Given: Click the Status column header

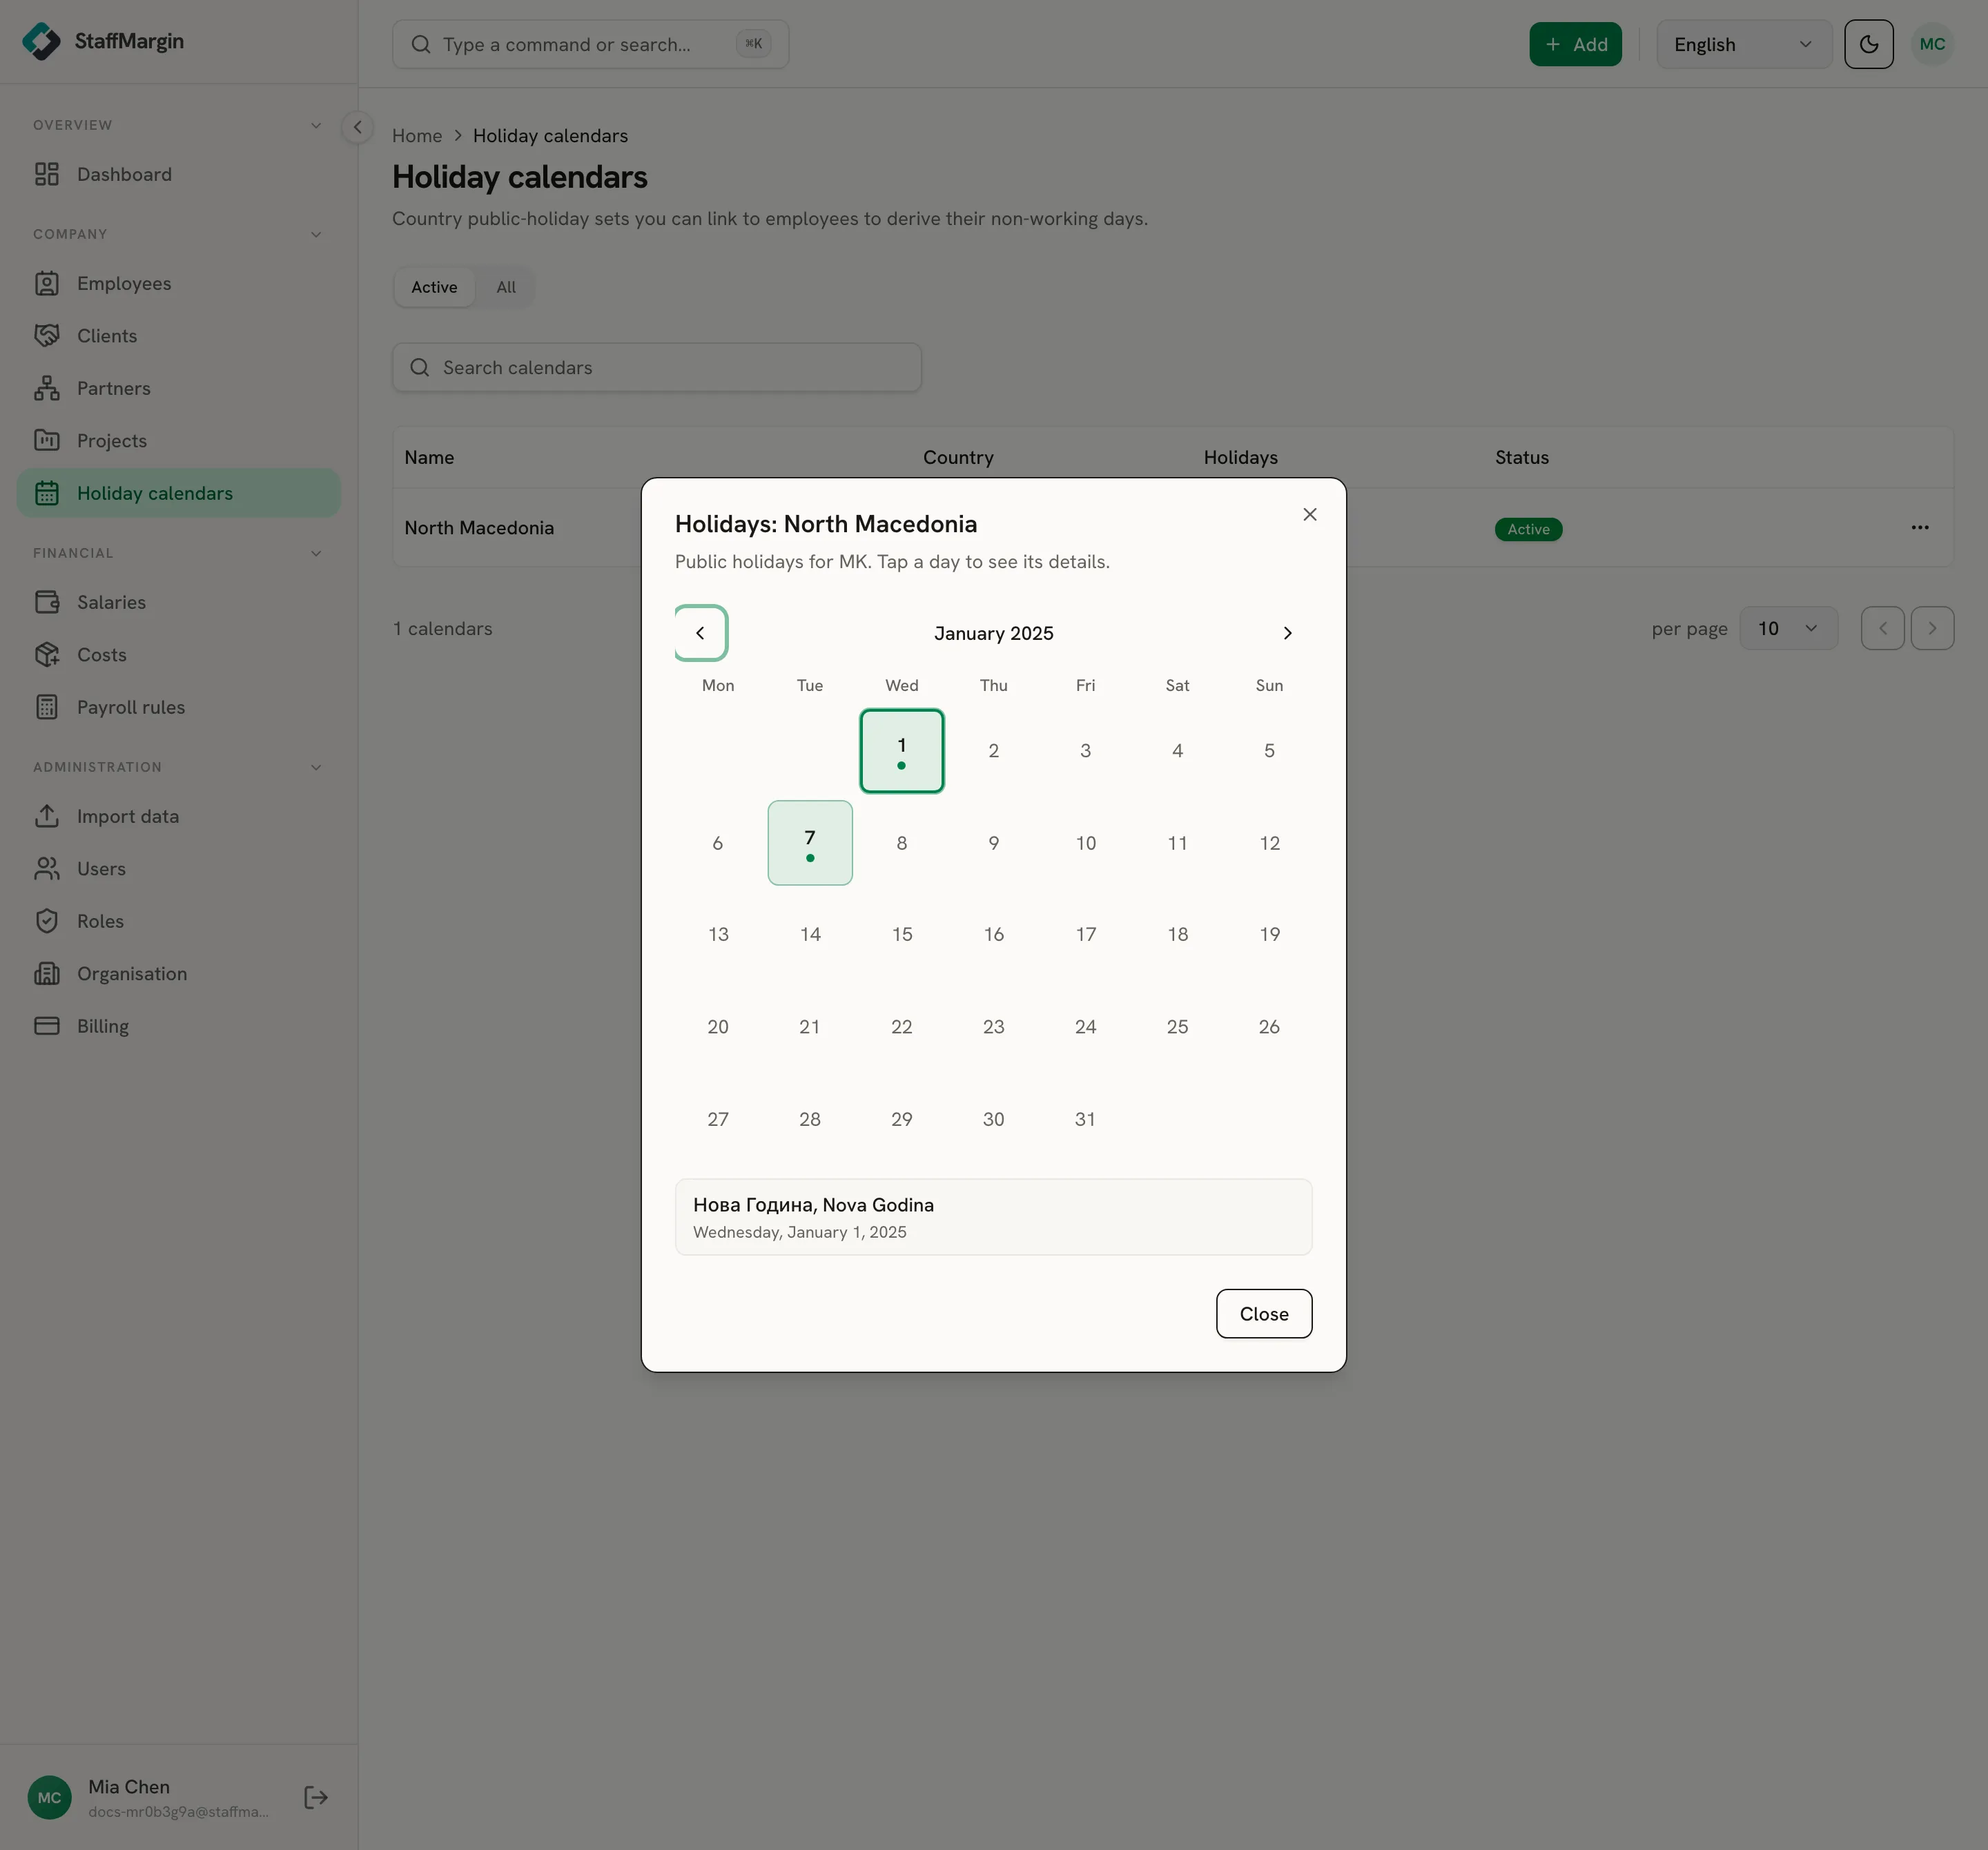Looking at the screenshot, I should 1521,458.
